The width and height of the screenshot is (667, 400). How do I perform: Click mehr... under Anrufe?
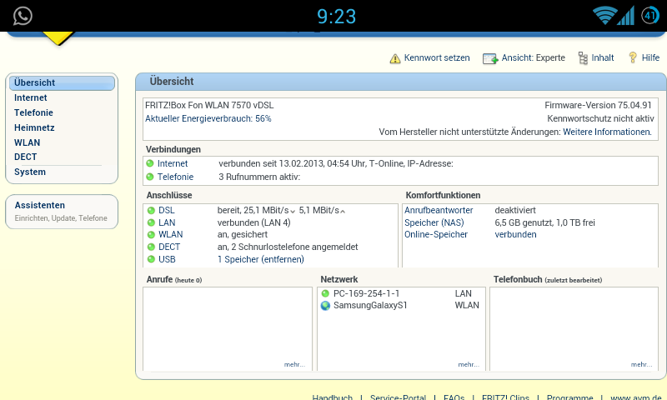(x=294, y=364)
